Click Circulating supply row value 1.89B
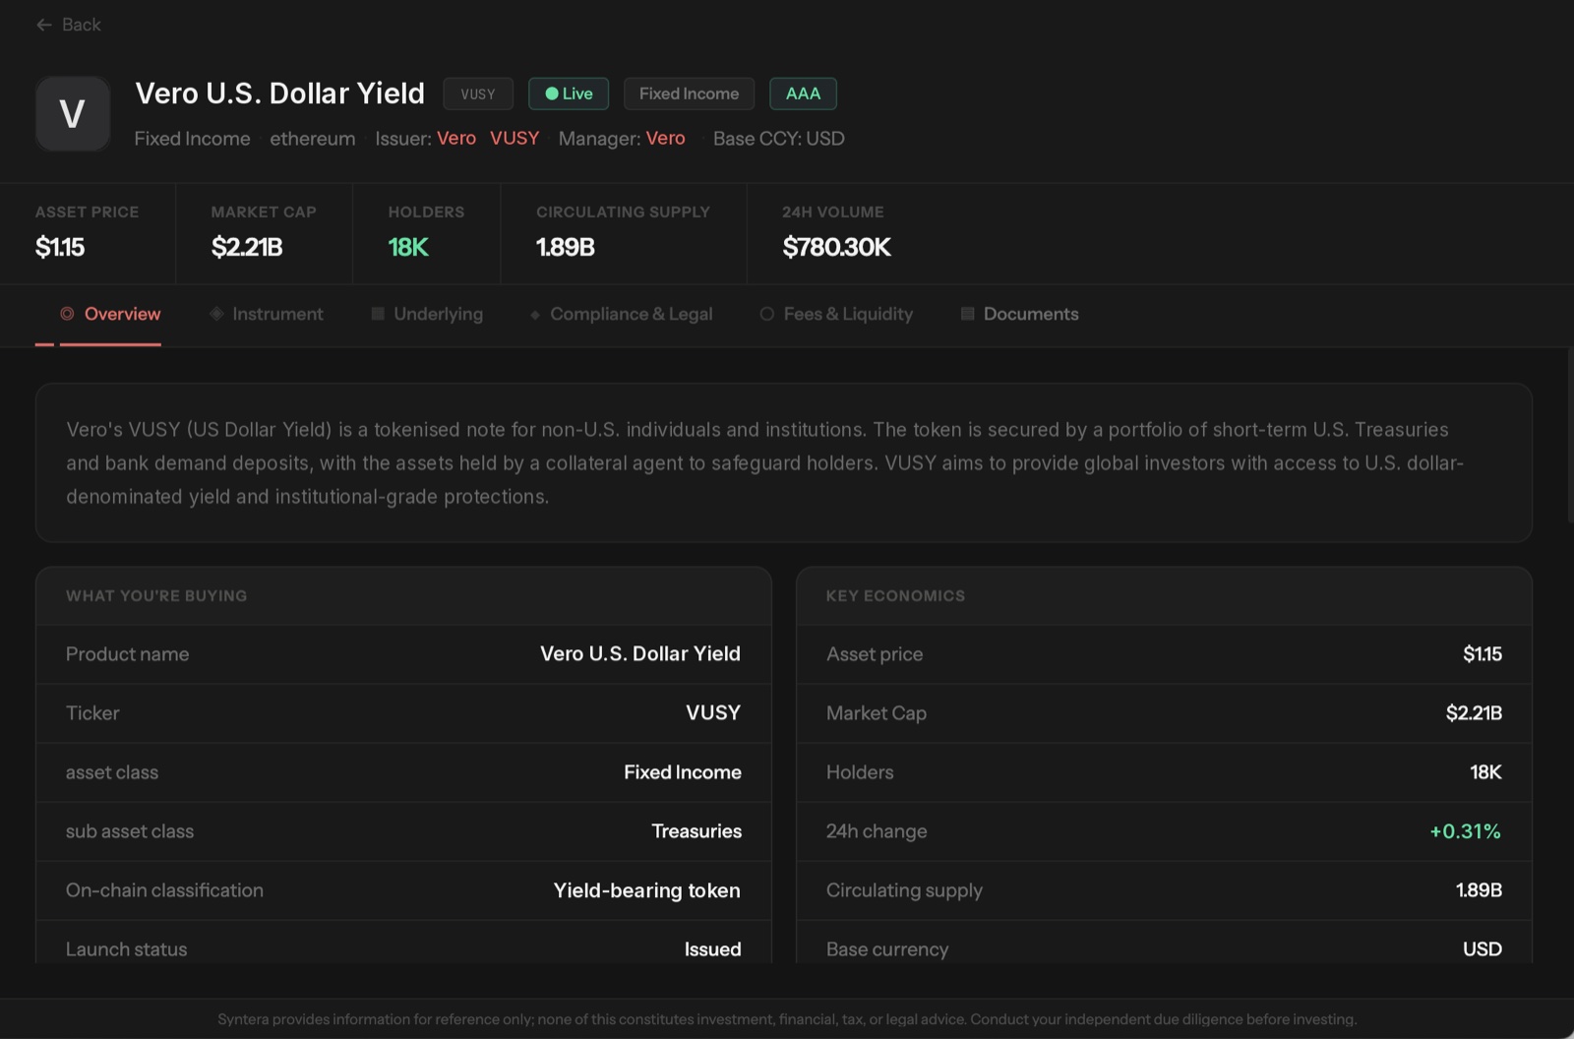1574x1039 pixels. (x=1479, y=890)
